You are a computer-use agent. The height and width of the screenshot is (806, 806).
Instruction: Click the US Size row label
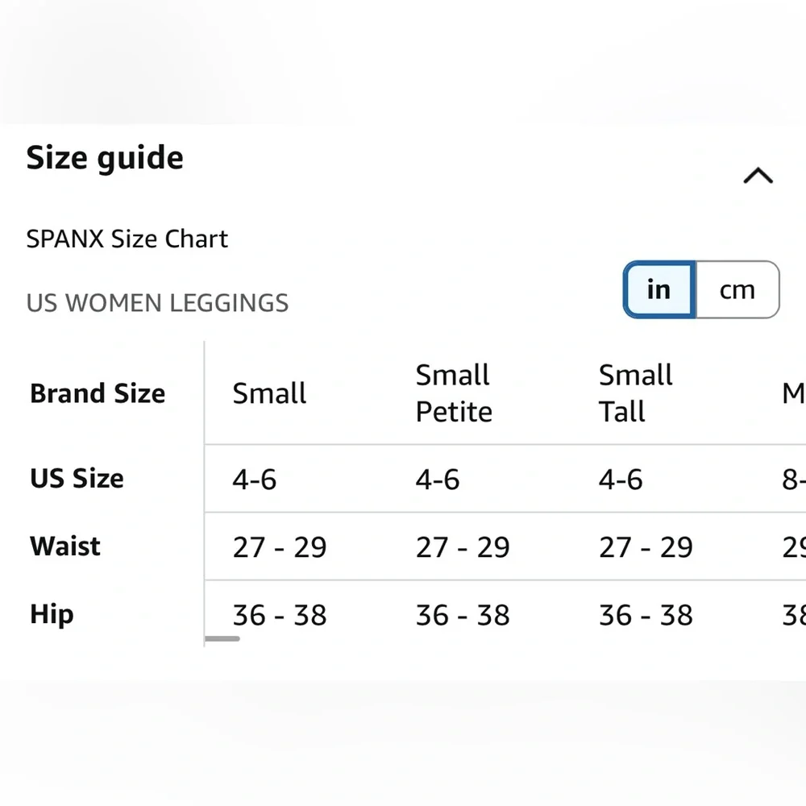point(77,479)
